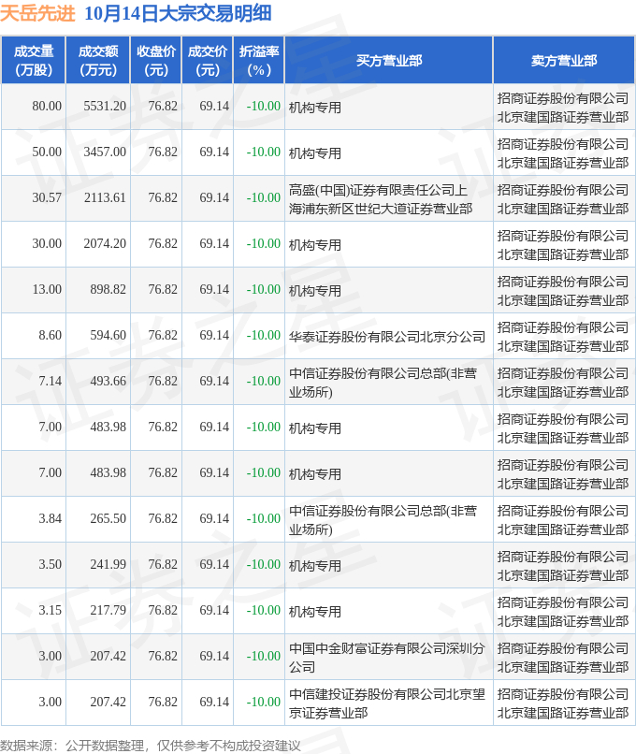Click buyer 华泰证券股份有限公司北京分公司 cell
This screenshot has height=754, width=636.
tap(387, 337)
